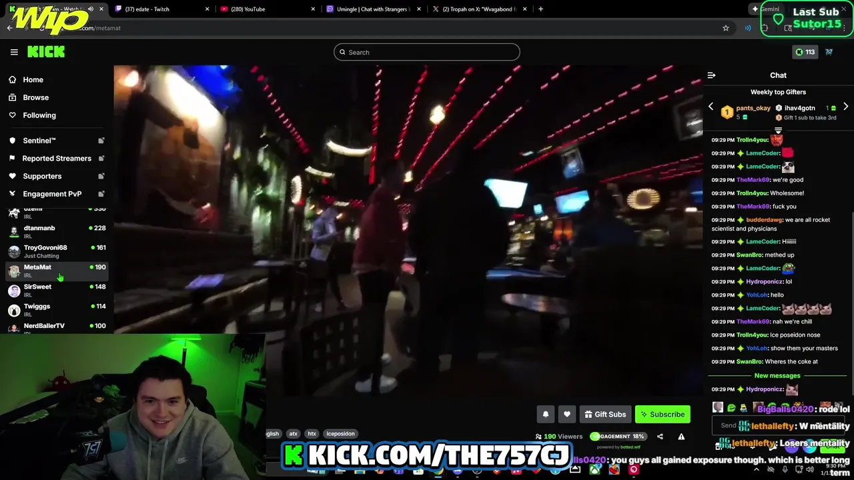Image resolution: width=854 pixels, height=480 pixels.
Task: Click the 190 Viewers count
Action: [559, 437]
